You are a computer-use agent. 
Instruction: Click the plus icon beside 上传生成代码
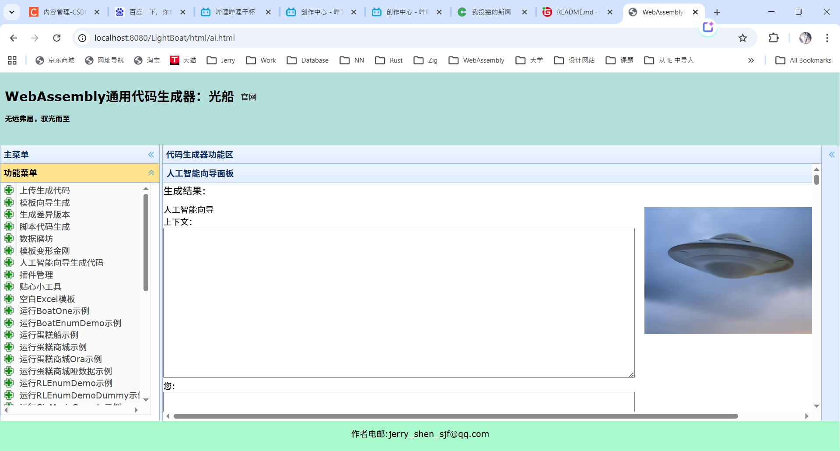9,190
